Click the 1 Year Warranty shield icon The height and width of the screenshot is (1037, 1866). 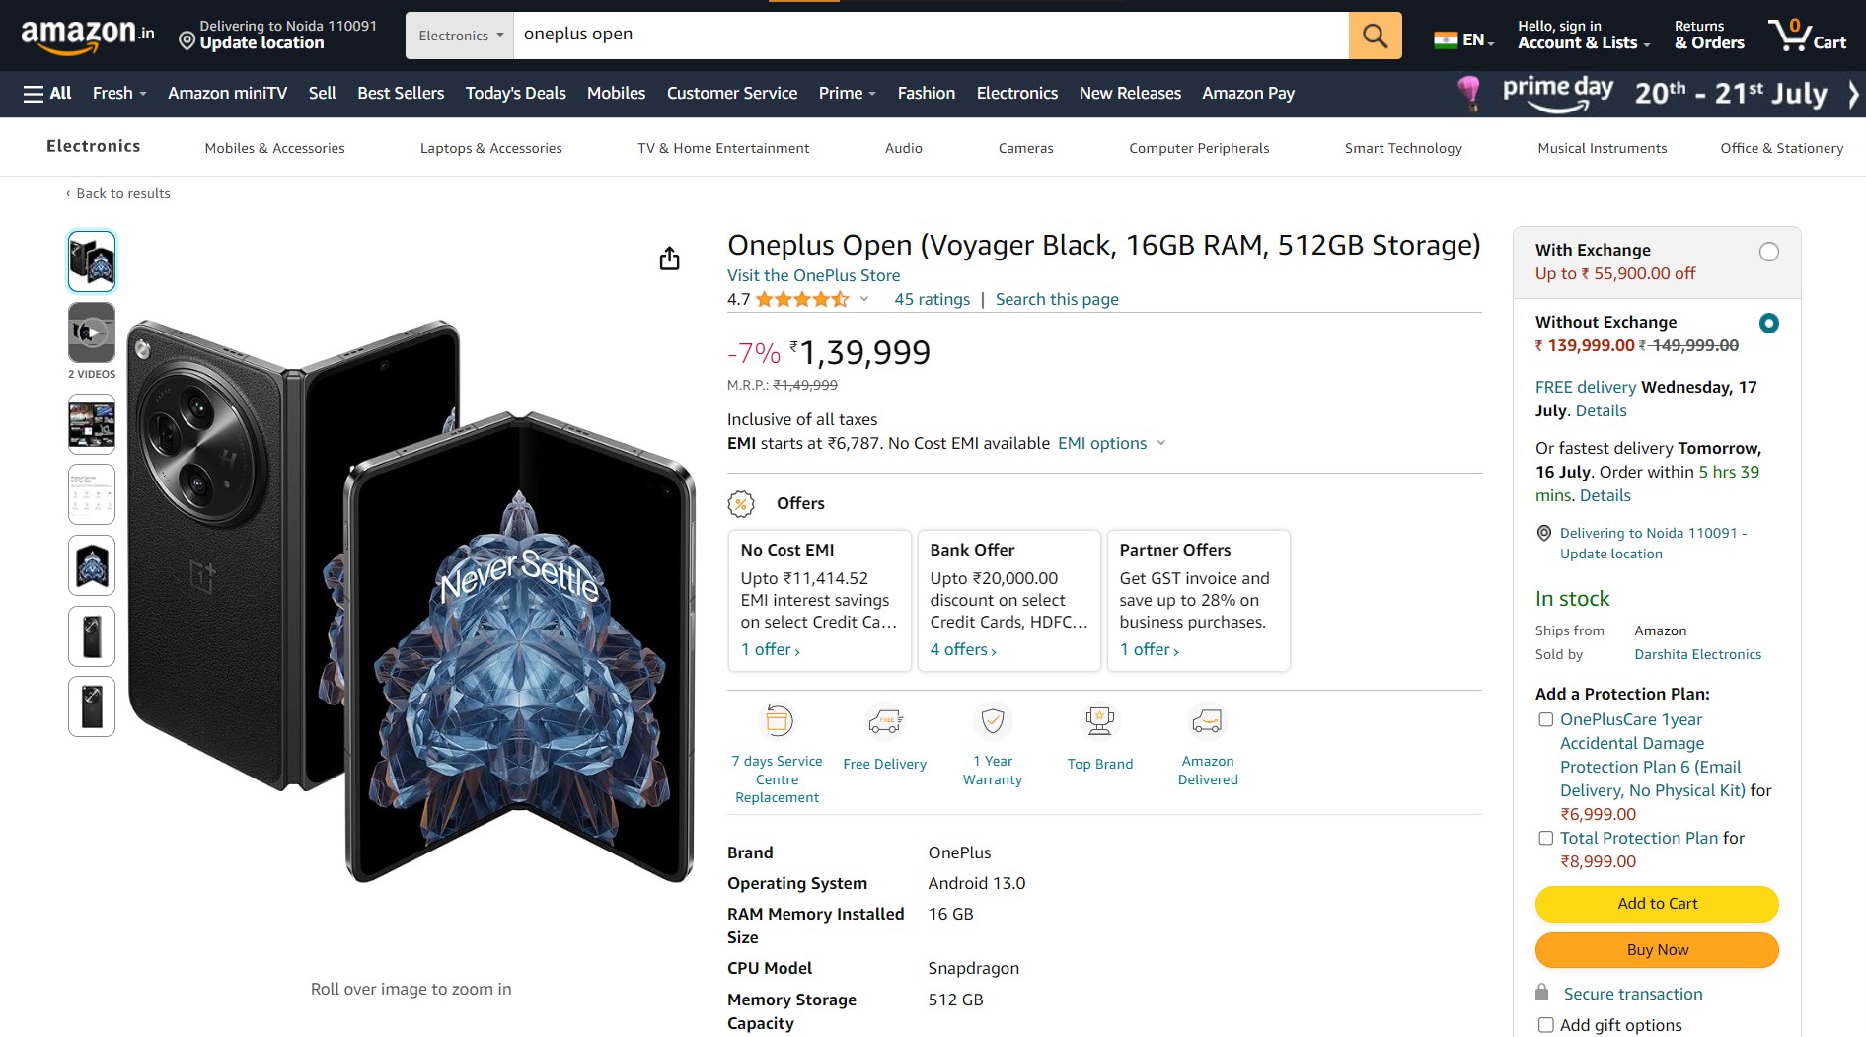[x=993, y=721]
